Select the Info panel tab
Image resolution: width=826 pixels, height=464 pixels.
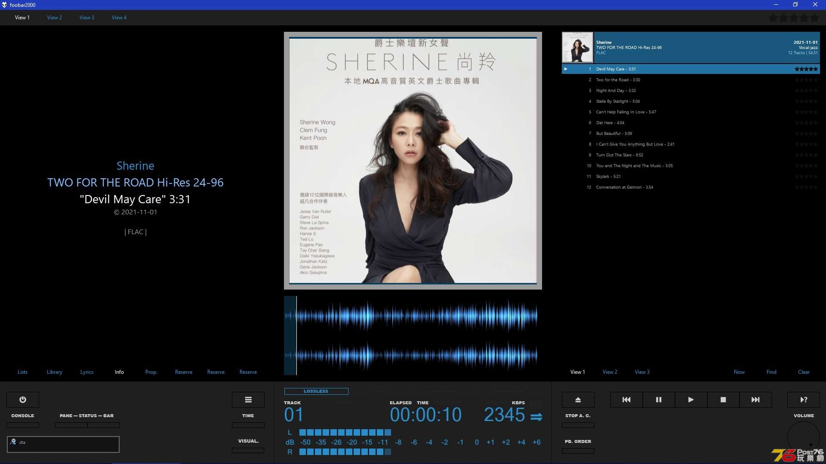tap(119, 372)
